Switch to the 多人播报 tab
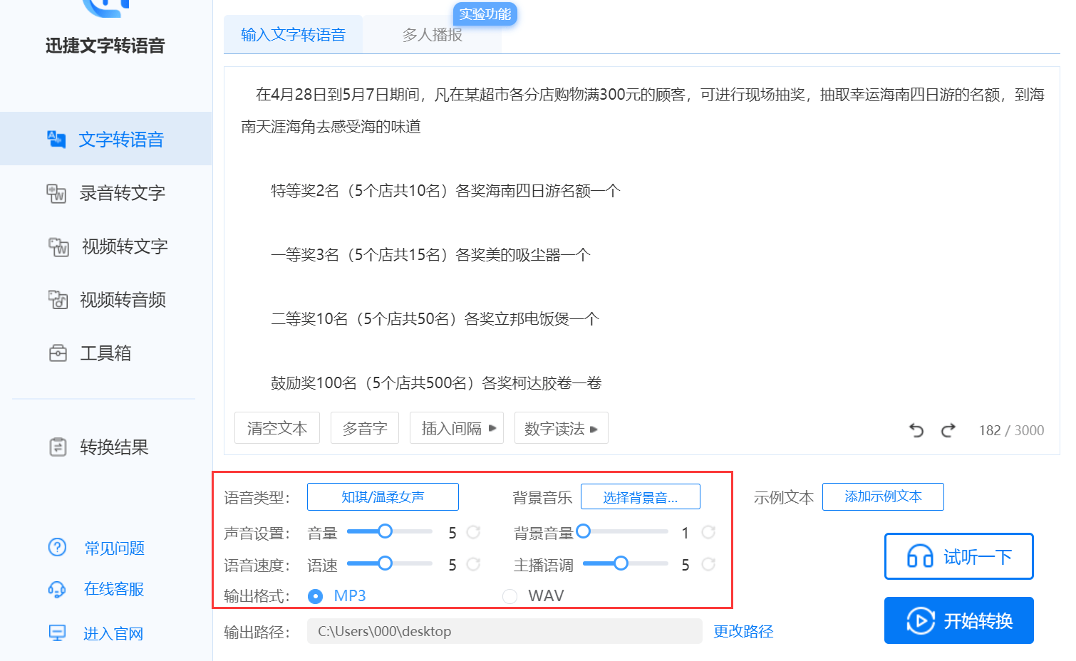1076x661 pixels. pyautogui.click(x=433, y=34)
